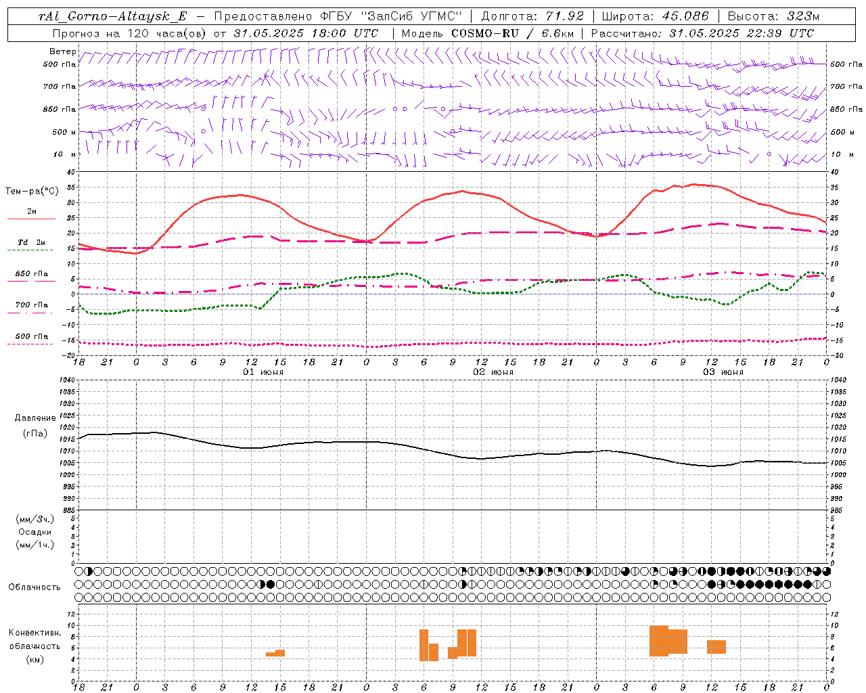Click the tall orange convective bar at 6h 02 июня
866x693 pixels.
coord(424,645)
